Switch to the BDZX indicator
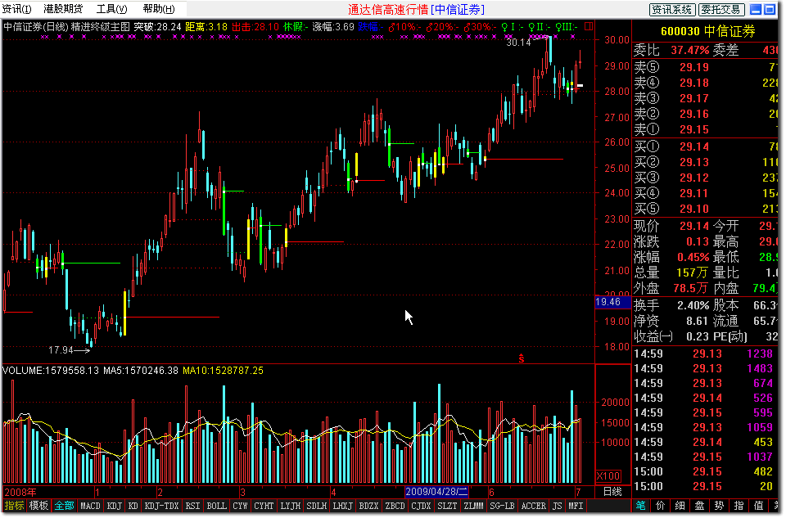This screenshot has width=786, height=518. (x=368, y=506)
